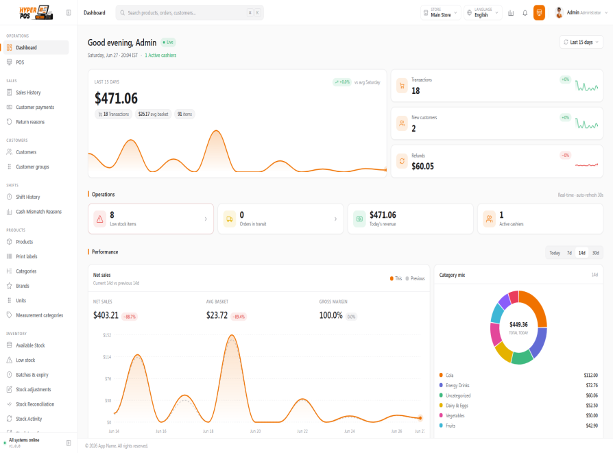The height and width of the screenshot is (453, 613).
Task: Click the 1 Active cashiers link
Action: click(160, 56)
